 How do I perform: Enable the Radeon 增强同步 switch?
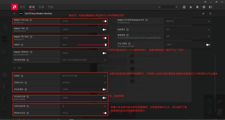[104, 53]
